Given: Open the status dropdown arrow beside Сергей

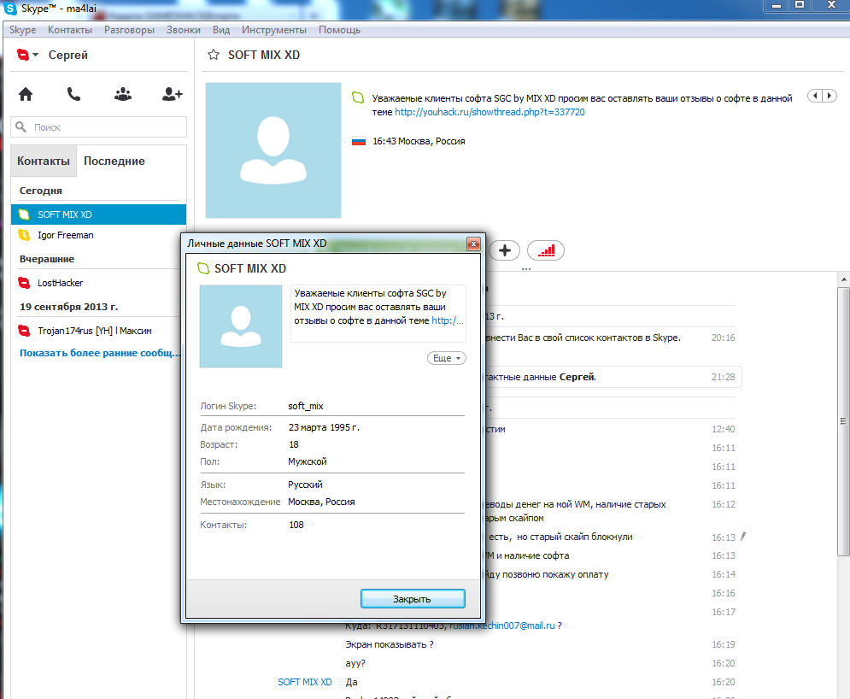Looking at the screenshot, I should click(36, 55).
